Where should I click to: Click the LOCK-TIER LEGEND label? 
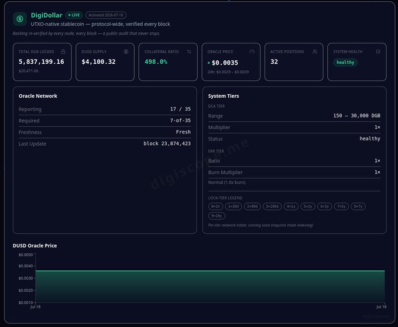(225, 198)
